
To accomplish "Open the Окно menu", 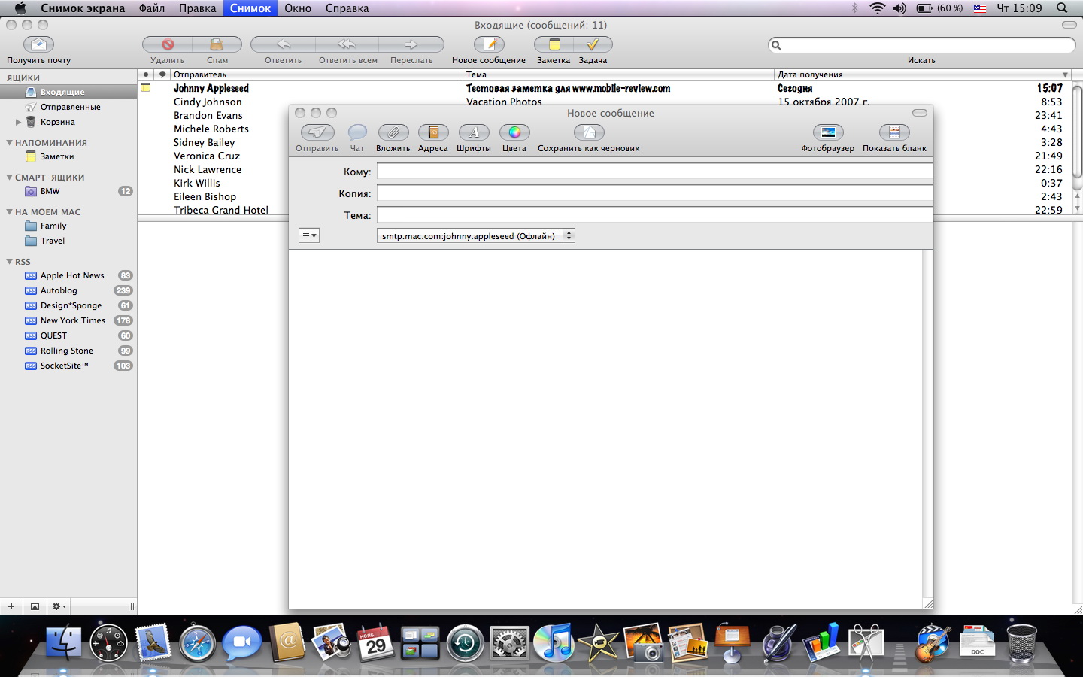I will point(298,8).
